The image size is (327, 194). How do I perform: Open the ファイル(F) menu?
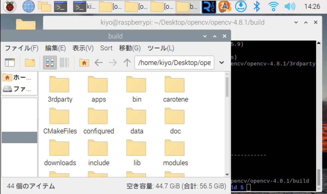[x=22, y=48]
